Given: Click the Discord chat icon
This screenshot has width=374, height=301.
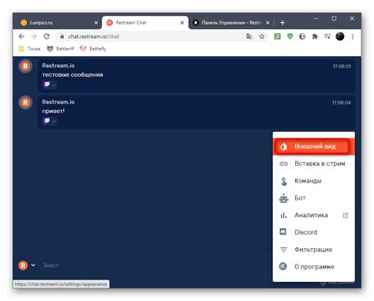Looking at the screenshot, I should click(x=283, y=231).
